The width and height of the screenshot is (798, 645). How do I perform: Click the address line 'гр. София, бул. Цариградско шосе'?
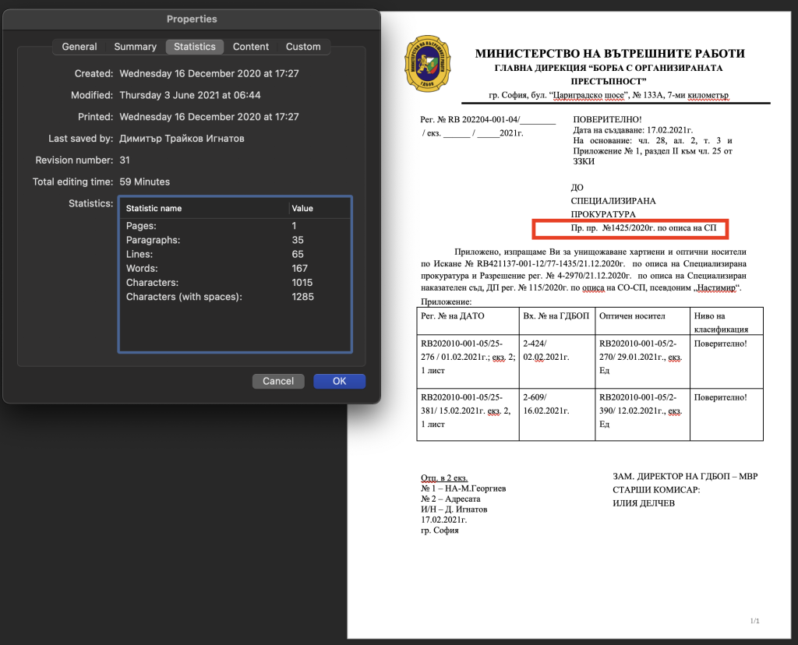(608, 95)
